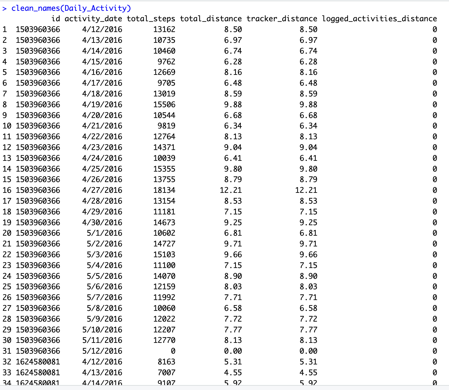Click total_distance 8.50 in row 1
The width and height of the screenshot is (449, 390).
click(x=233, y=30)
